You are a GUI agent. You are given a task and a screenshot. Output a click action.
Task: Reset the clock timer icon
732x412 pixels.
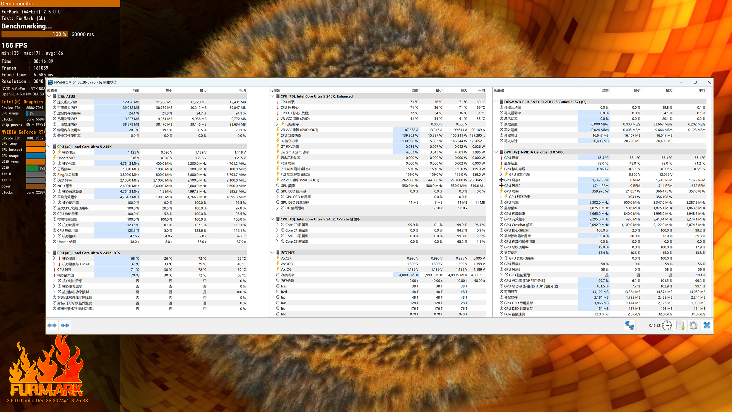pyautogui.click(x=667, y=326)
